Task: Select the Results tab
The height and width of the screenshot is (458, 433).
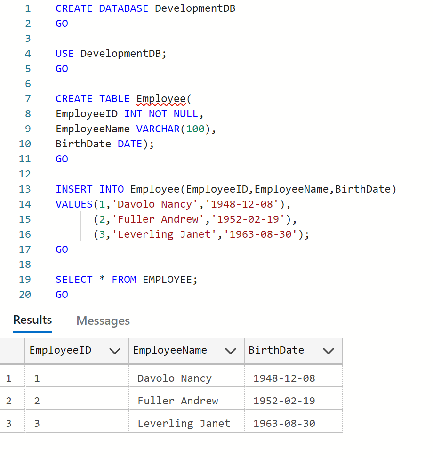Action: (32, 320)
